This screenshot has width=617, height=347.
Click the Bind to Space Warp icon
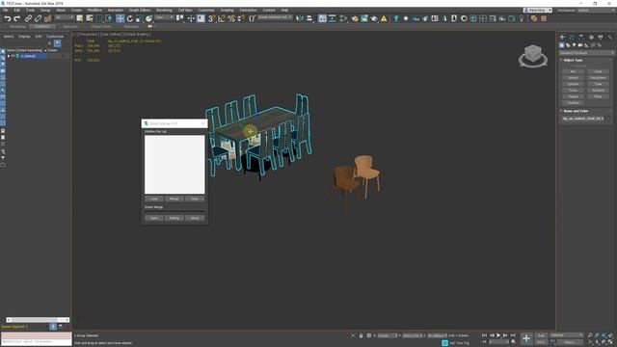[47, 18]
